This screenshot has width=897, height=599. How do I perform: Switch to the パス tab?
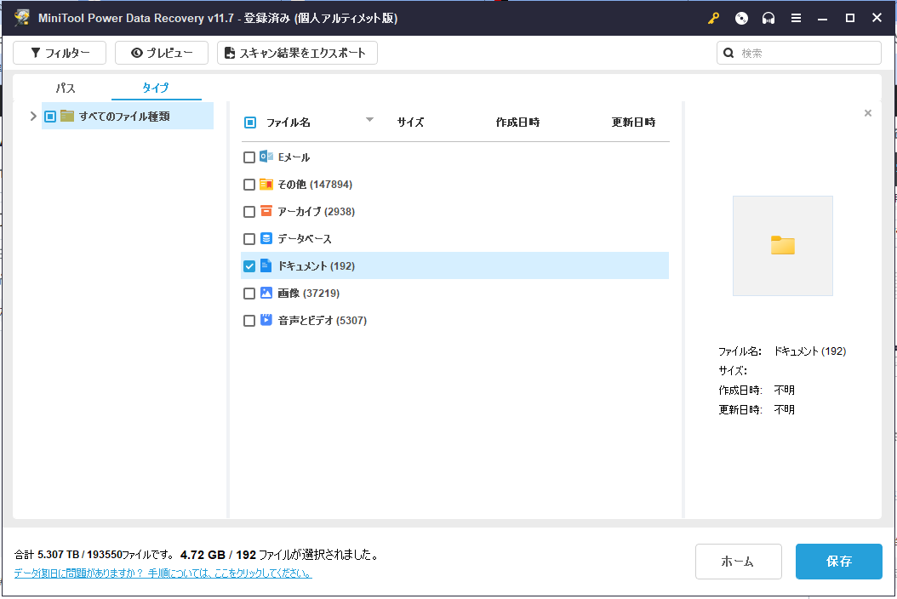click(66, 88)
